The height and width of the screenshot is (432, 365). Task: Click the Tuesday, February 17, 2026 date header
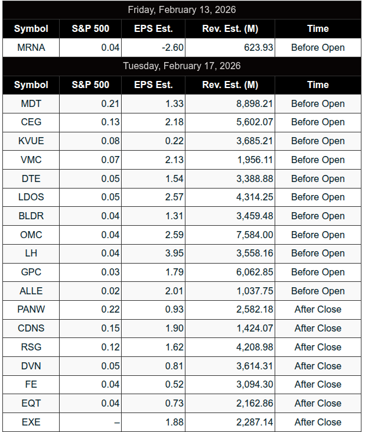(x=182, y=66)
